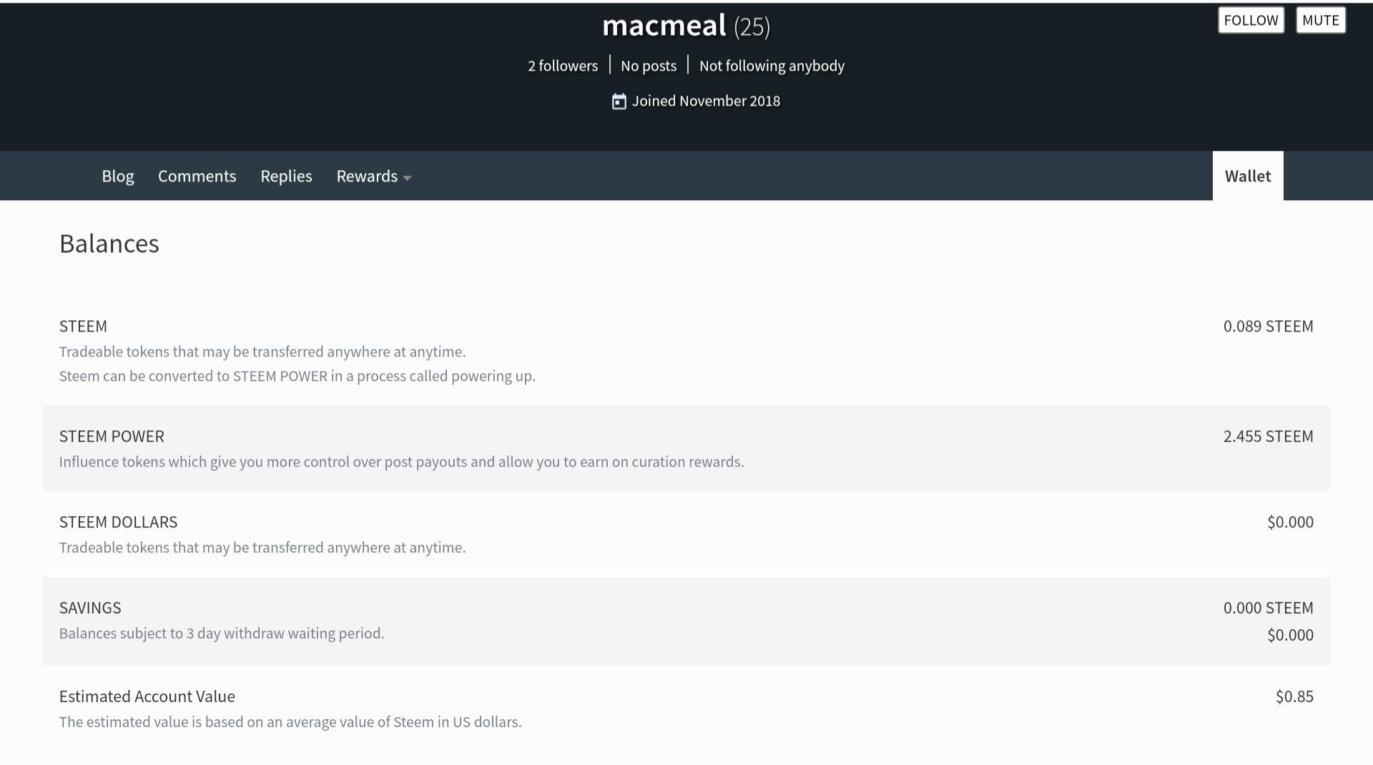Open the Not following anybody link
This screenshot has width=1373, height=765.
click(772, 66)
